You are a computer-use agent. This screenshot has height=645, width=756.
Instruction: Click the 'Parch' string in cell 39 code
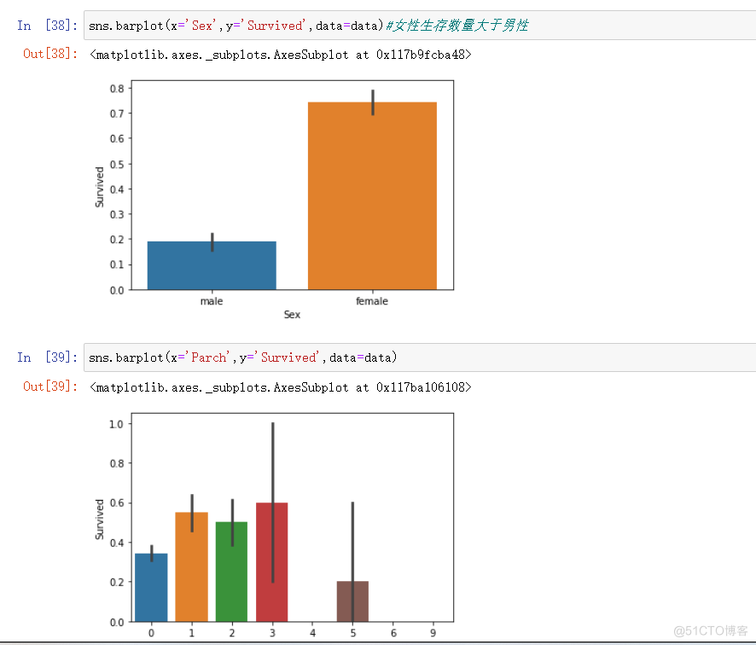click(209, 357)
